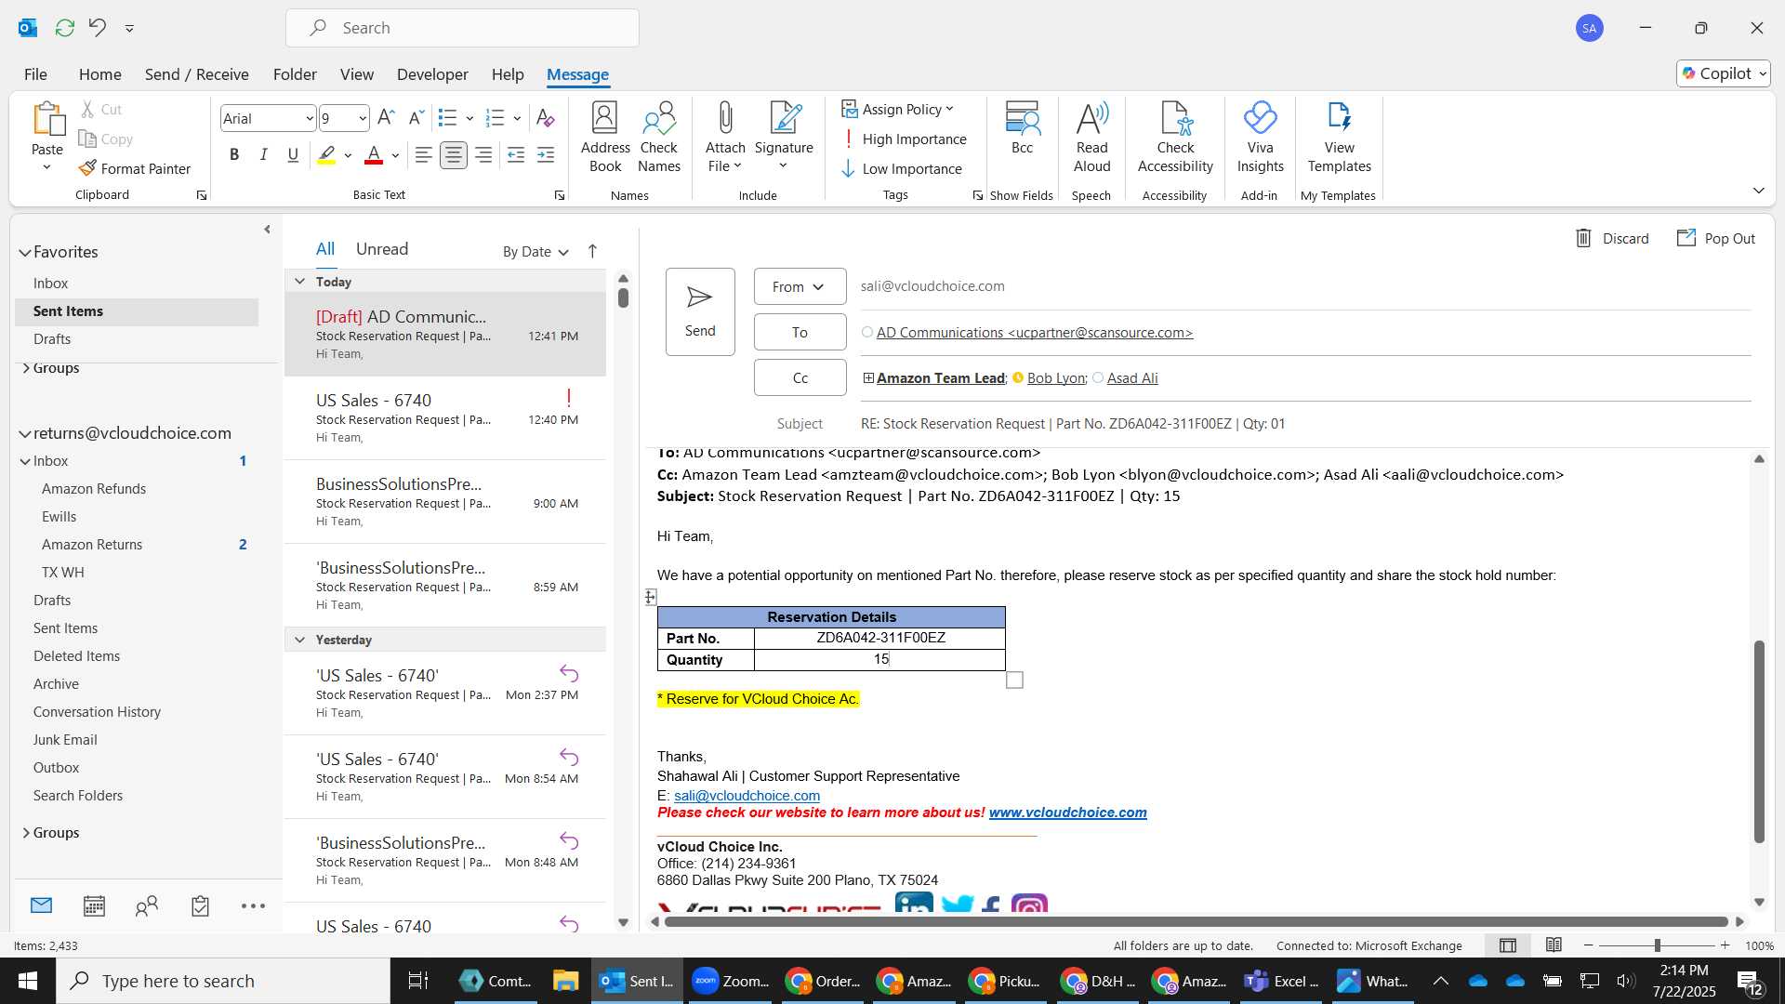
Task: Increase the paragraph indent
Action: (x=546, y=155)
